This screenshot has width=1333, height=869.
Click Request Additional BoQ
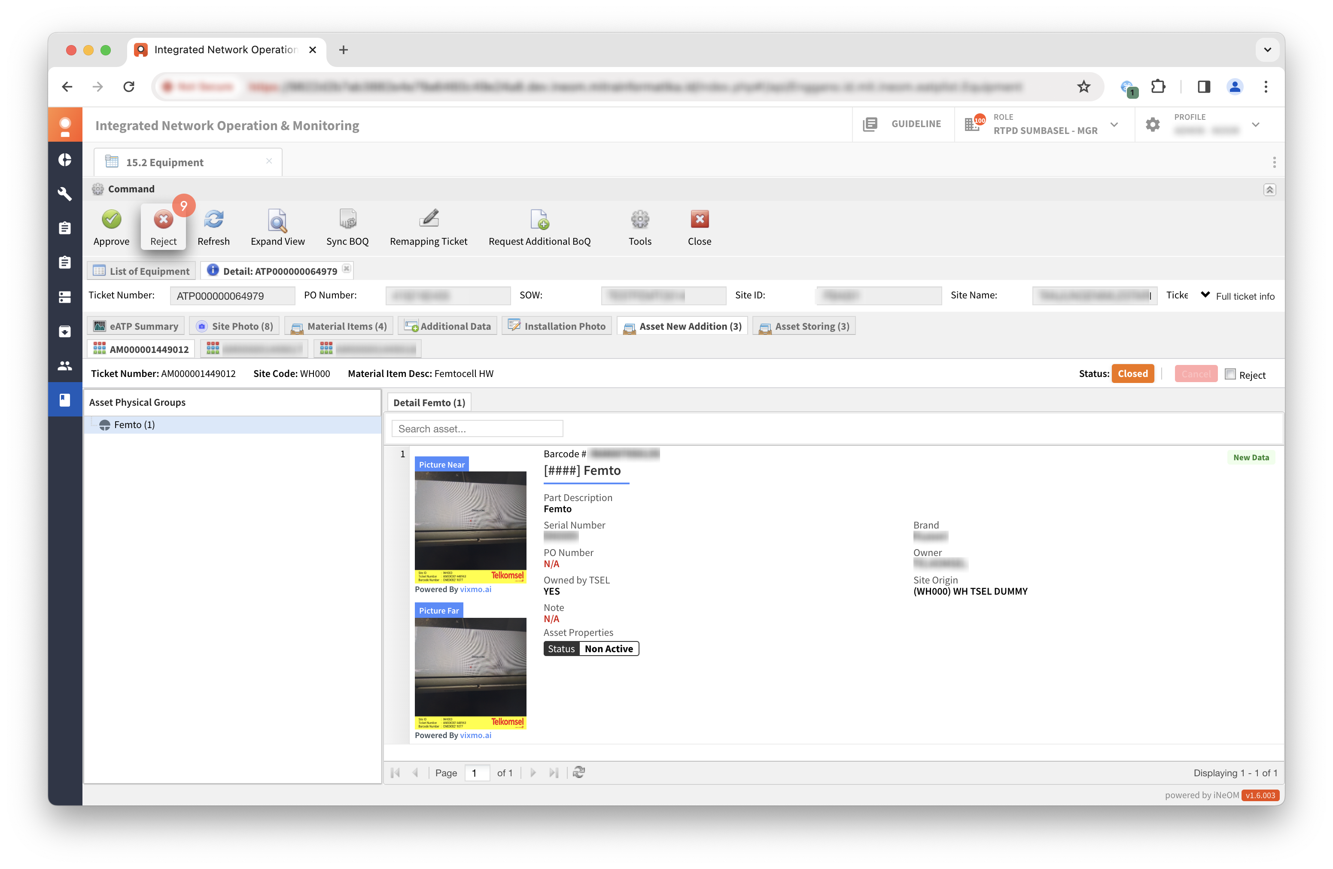[x=539, y=227]
